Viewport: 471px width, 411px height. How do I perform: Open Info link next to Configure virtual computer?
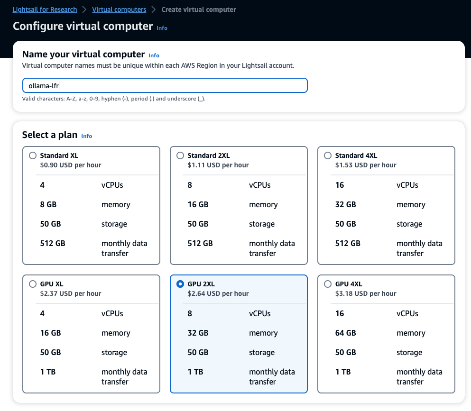(x=162, y=28)
